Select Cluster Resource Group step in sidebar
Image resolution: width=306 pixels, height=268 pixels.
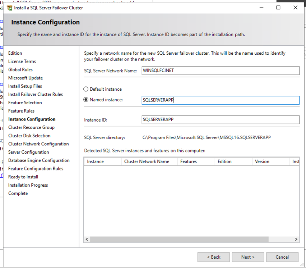click(31, 127)
